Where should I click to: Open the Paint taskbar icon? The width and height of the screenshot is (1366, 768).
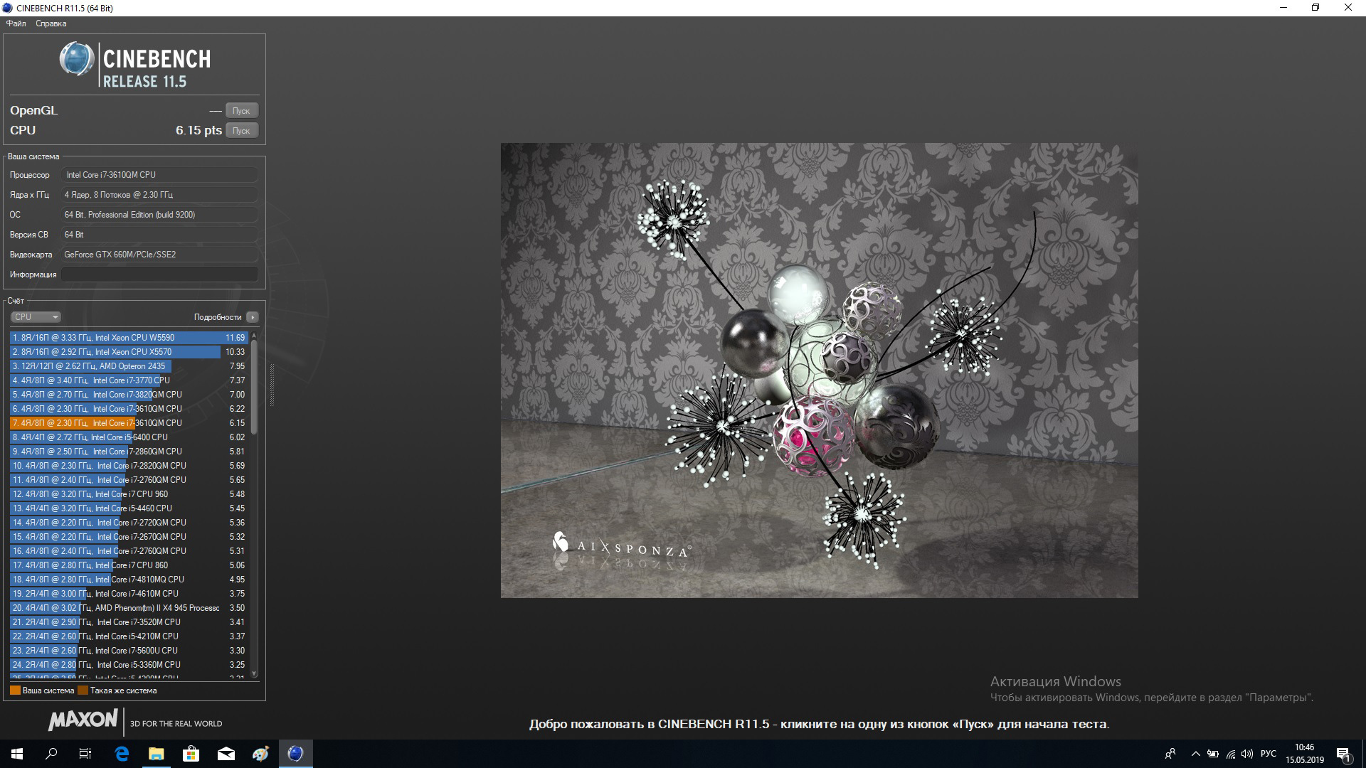(x=261, y=754)
